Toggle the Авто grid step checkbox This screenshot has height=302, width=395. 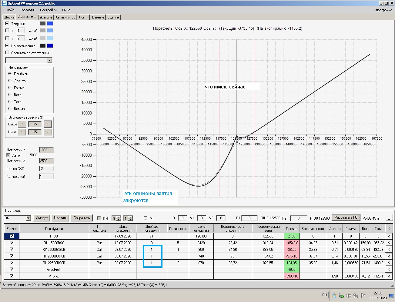point(8,155)
